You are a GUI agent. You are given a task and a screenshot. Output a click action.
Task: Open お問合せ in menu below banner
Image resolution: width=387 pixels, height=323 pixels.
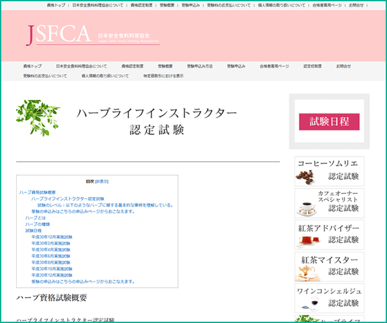pyautogui.click(x=344, y=67)
